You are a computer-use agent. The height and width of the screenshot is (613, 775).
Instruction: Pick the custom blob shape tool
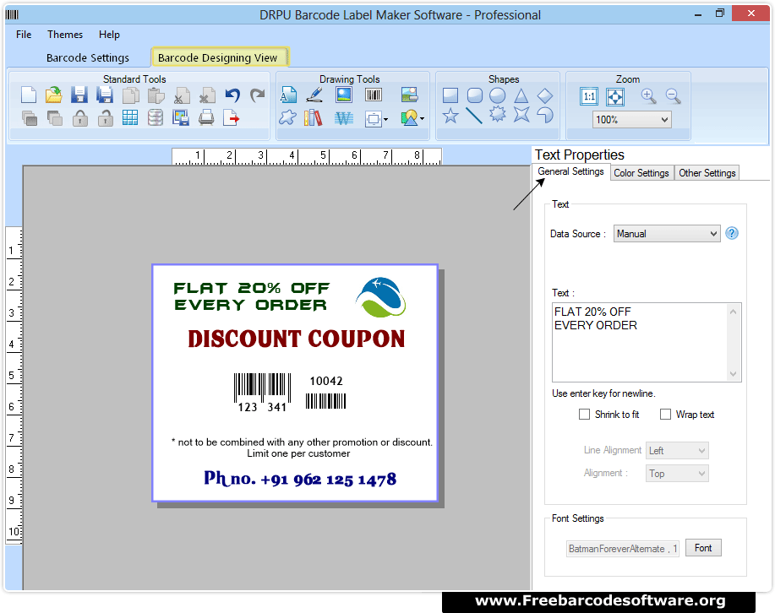(x=287, y=117)
